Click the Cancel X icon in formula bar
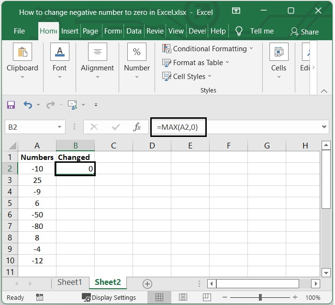 pos(94,127)
